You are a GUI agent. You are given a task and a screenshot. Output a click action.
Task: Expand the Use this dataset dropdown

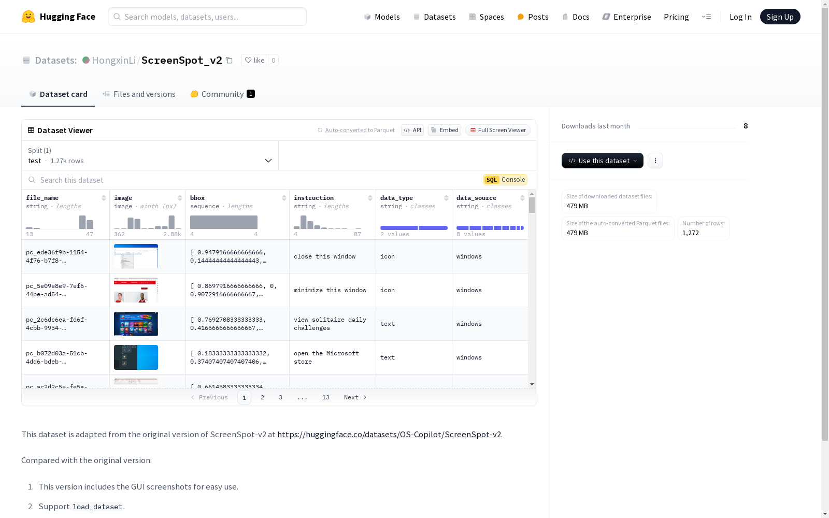[x=603, y=161]
